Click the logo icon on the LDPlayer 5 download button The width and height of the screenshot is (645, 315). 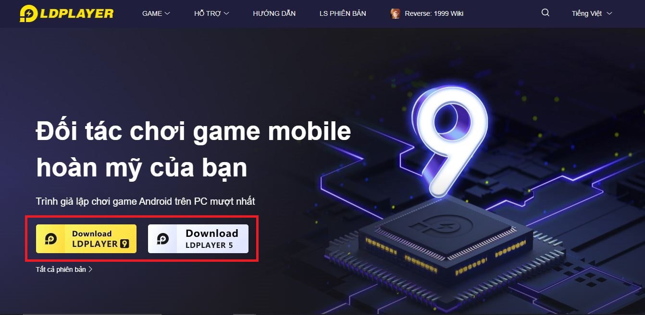(x=163, y=239)
